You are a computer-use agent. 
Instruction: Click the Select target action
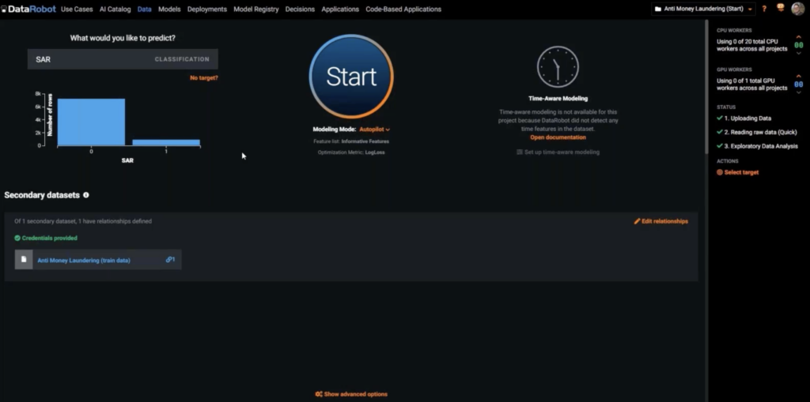738,172
